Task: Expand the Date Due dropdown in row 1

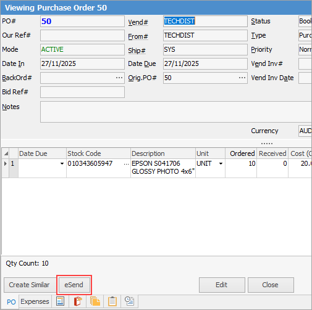Action: click(62, 164)
